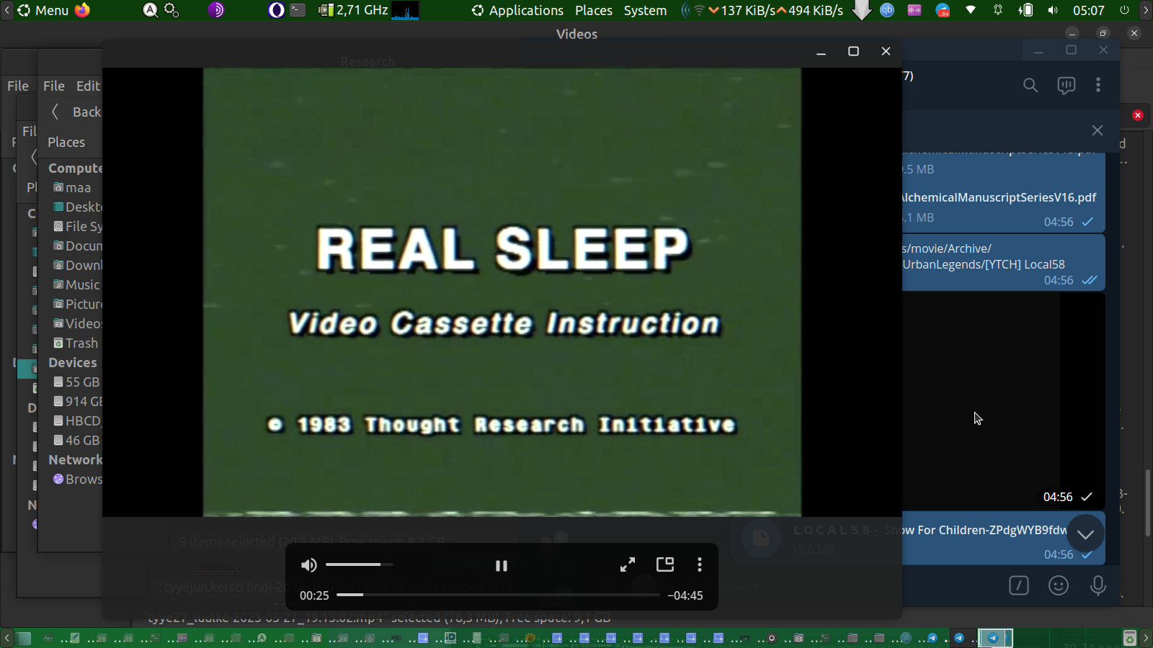Click the UrbanLegends path message in Telegram
The width and height of the screenshot is (1153, 648).
pos(1003,262)
